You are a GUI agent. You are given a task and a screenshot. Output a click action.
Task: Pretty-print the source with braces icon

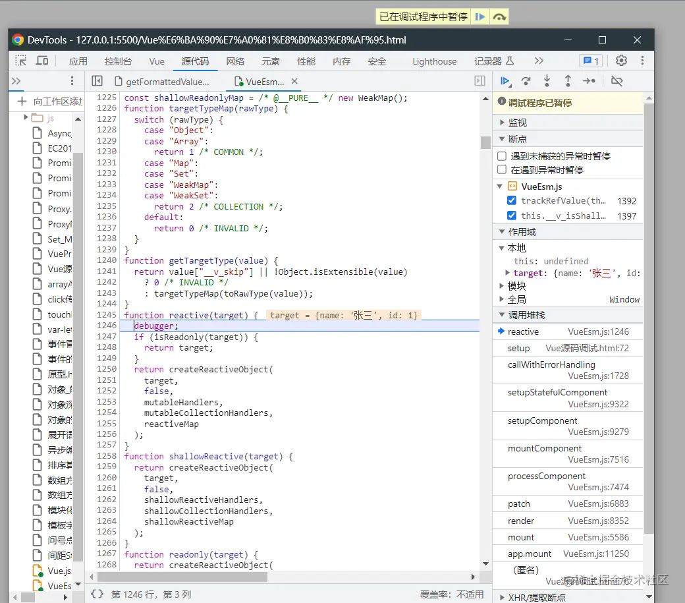[x=97, y=594]
